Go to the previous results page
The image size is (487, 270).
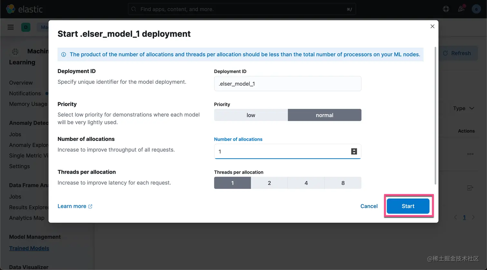click(455, 218)
